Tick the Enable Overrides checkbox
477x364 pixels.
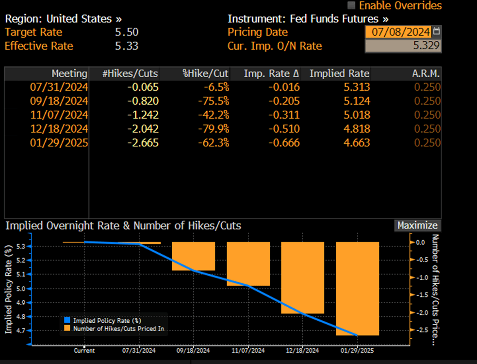[x=351, y=5]
